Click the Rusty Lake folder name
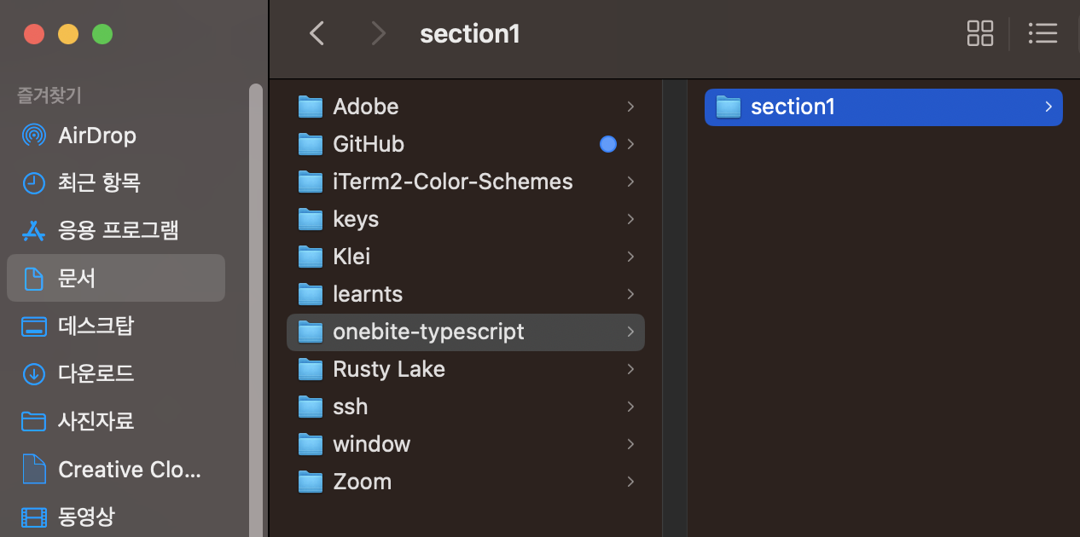The height and width of the screenshot is (537, 1080). point(389,369)
